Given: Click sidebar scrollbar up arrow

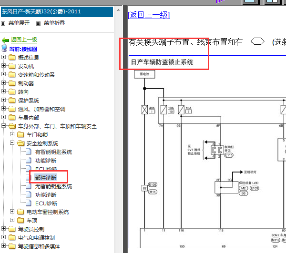Looking at the screenshot, I should pyautogui.click(x=118, y=10).
